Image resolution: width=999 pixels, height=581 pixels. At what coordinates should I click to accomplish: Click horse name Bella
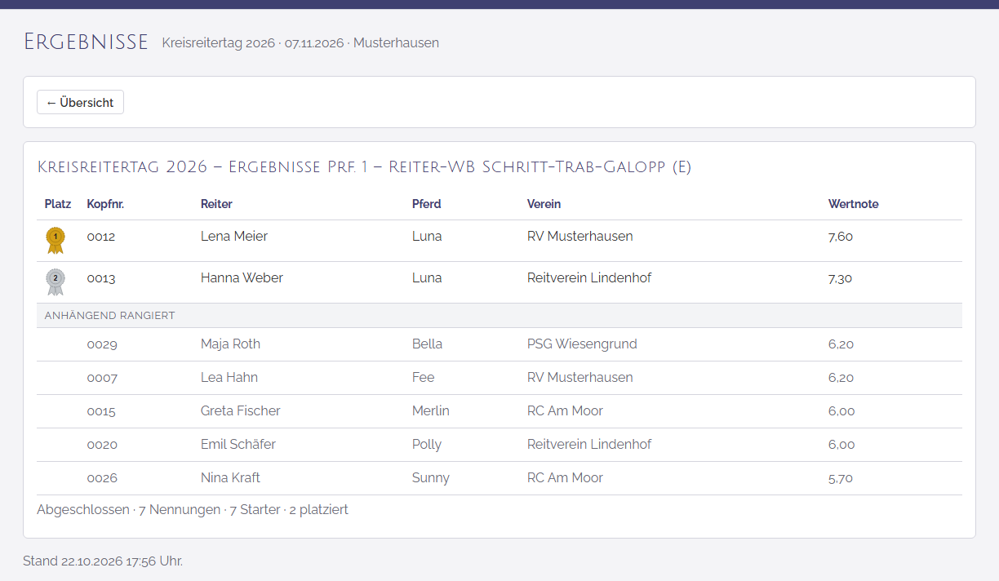(427, 344)
